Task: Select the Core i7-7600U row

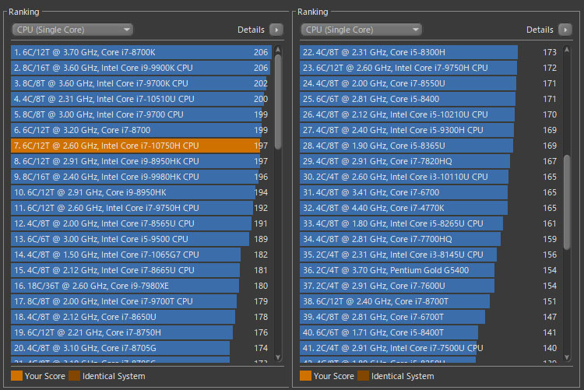Action: tap(430, 286)
